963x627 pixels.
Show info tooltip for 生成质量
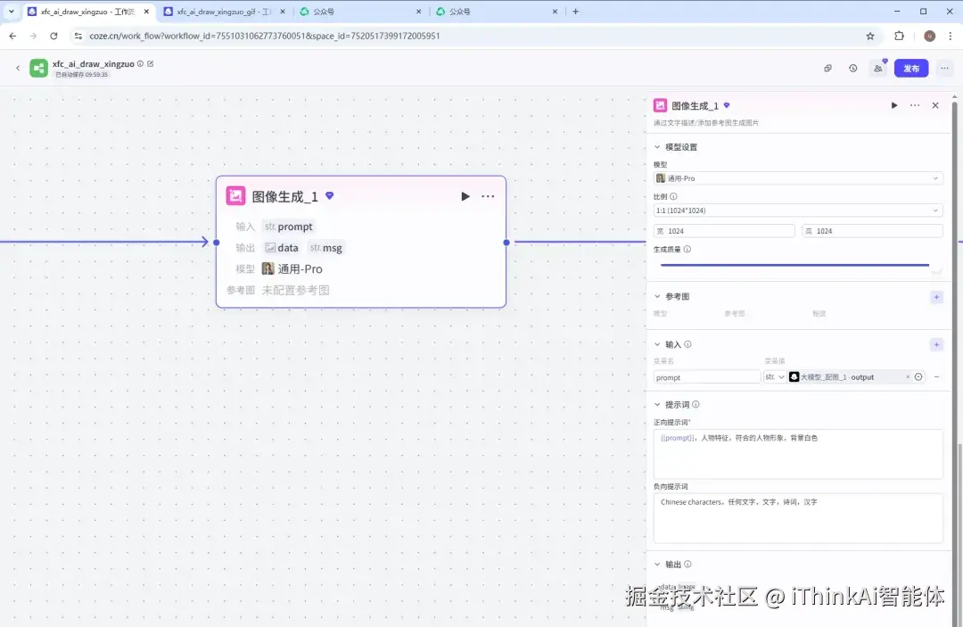pyautogui.click(x=687, y=250)
